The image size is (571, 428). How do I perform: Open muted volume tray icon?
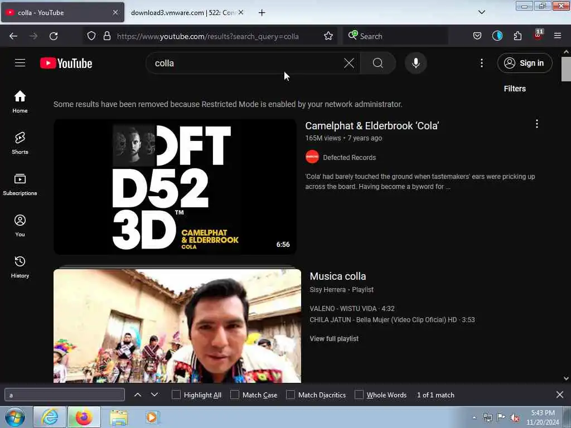pos(515,418)
